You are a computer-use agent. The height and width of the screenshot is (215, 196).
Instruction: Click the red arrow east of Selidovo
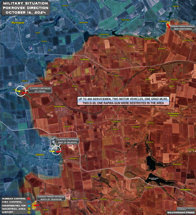[59, 152]
